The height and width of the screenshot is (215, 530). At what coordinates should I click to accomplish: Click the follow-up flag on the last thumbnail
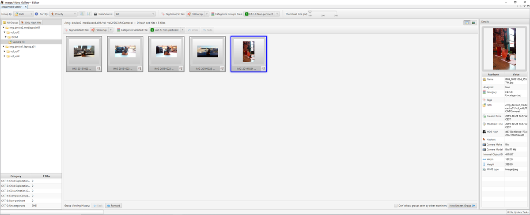(x=263, y=68)
